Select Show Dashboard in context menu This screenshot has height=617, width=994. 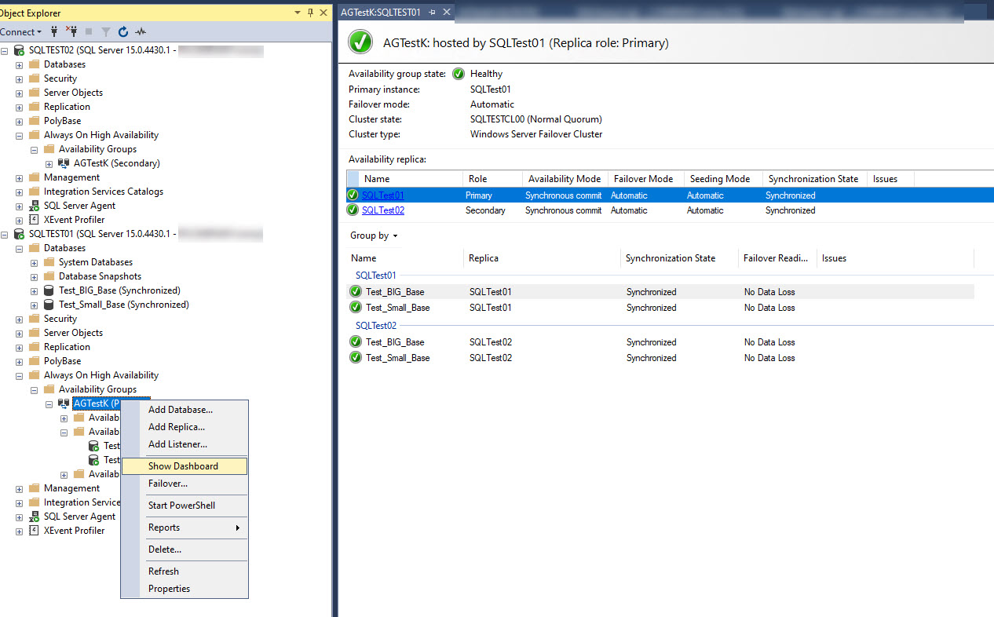[185, 466]
